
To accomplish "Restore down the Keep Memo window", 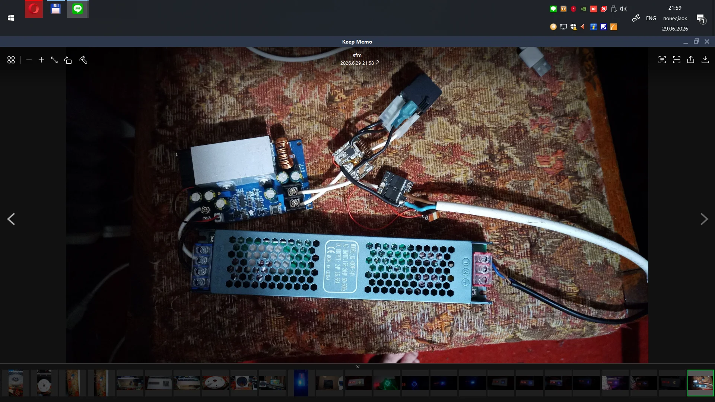I will click(x=696, y=41).
